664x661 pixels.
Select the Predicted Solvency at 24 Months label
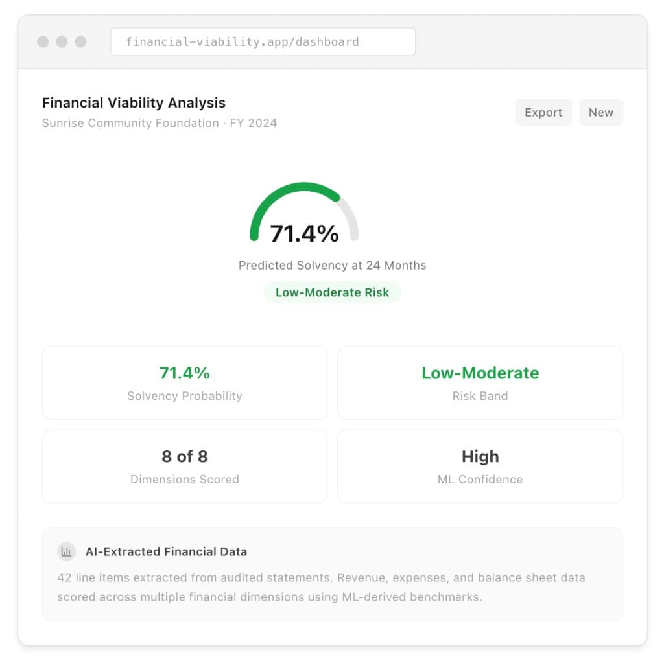pos(332,265)
